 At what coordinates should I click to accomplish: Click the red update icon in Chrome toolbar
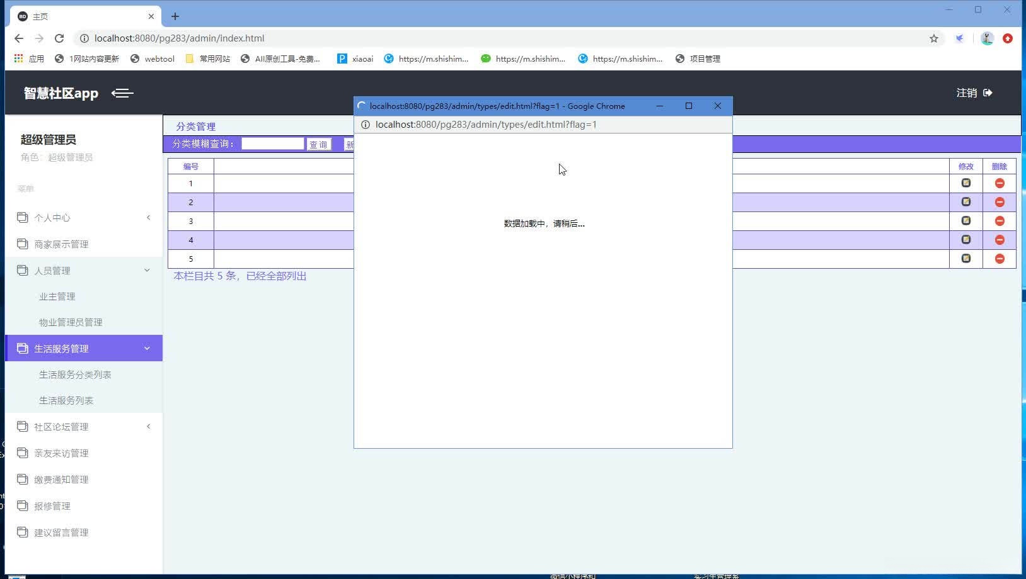[x=1008, y=38]
